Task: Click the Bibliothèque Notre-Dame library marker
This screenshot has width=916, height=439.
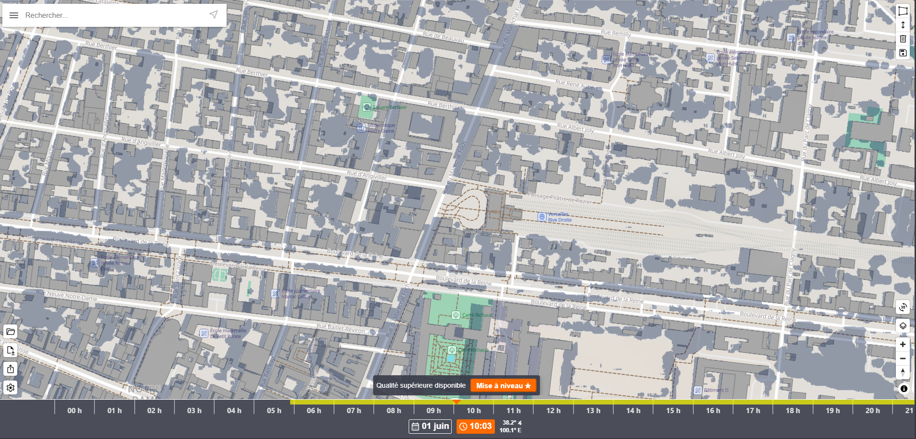Action: pyautogui.click(x=362, y=127)
